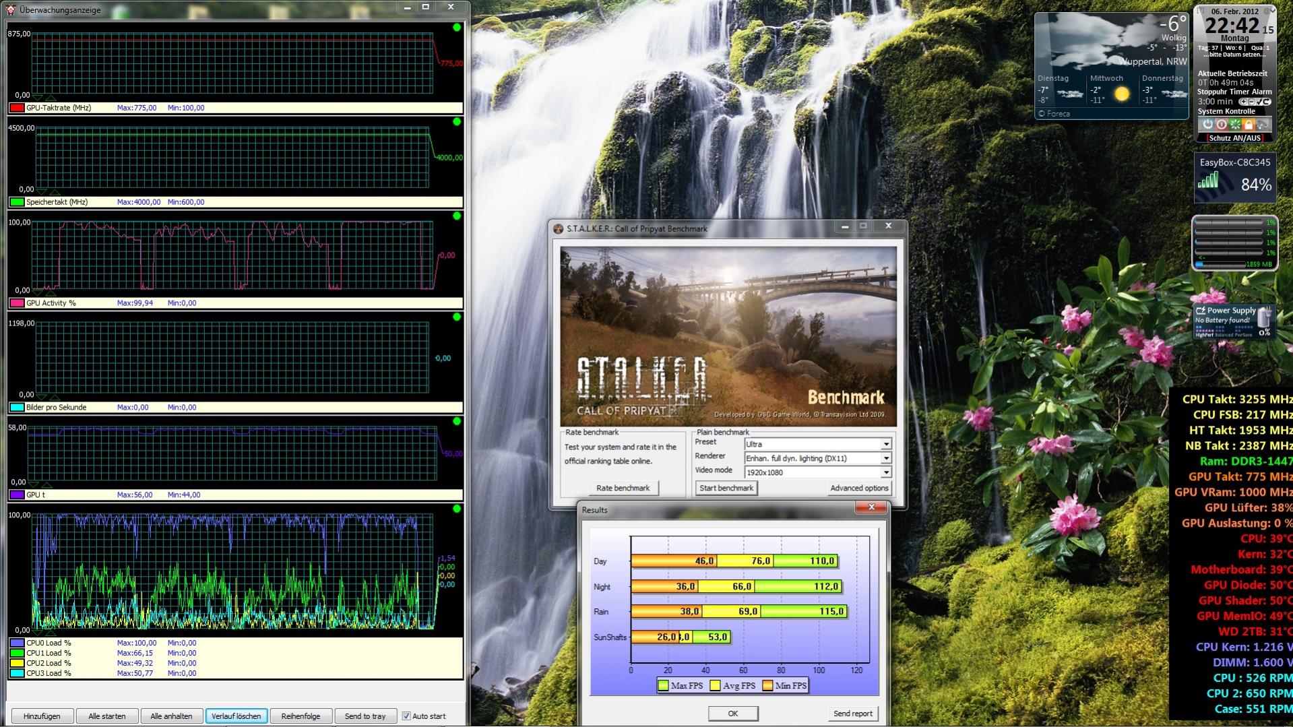Select the CPU0 Load % legend row
This screenshot has width=1293, height=727.
coord(236,643)
